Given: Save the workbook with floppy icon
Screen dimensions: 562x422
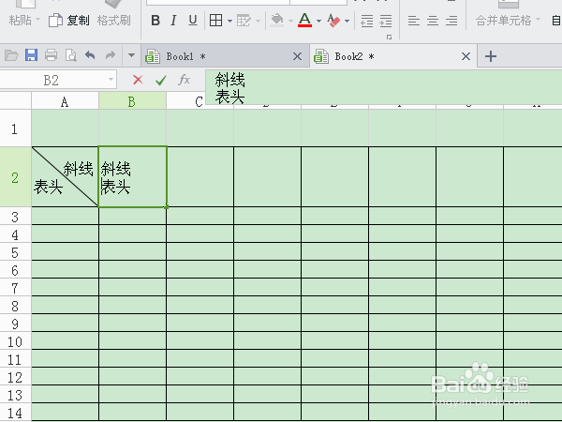Looking at the screenshot, I should tap(31, 55).
